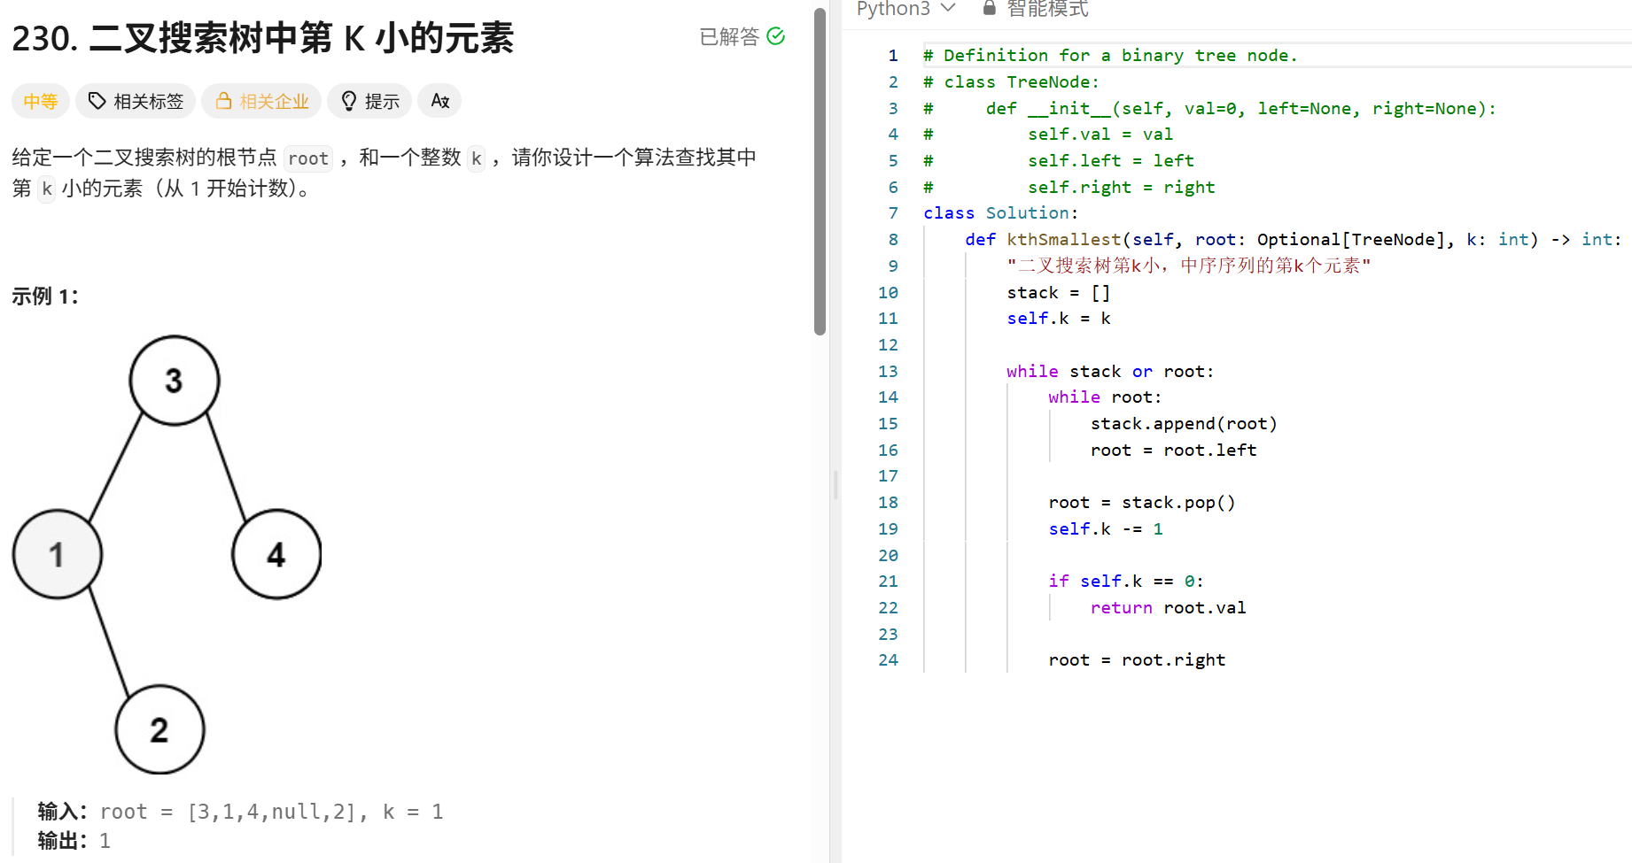Open the 相关企业 companies section
The image size is (1632, 863).
(261, 100)
